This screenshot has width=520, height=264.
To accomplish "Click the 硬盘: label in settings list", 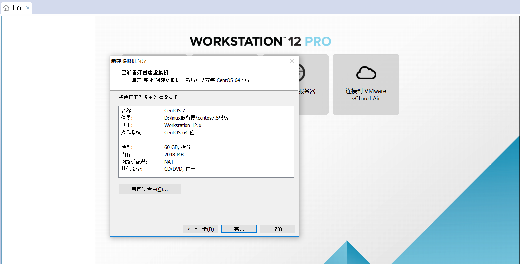I will tap(127, 147).
